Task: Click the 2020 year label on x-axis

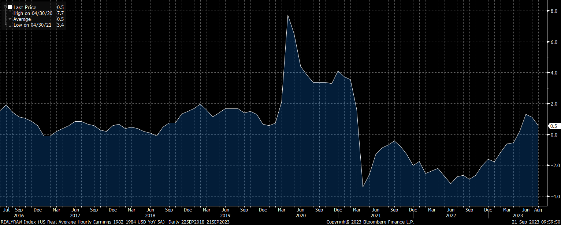Action: click(x=300, y=216)
